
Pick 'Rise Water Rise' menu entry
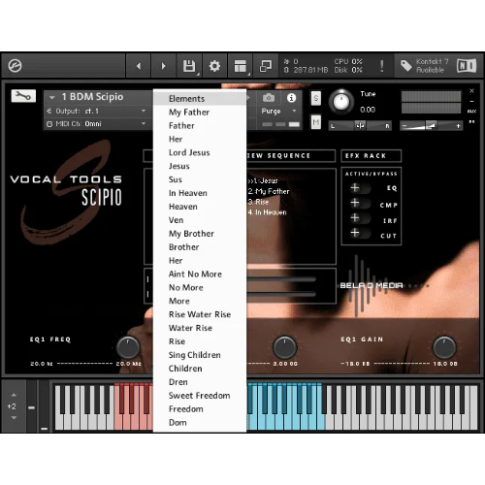pos(200,314)
